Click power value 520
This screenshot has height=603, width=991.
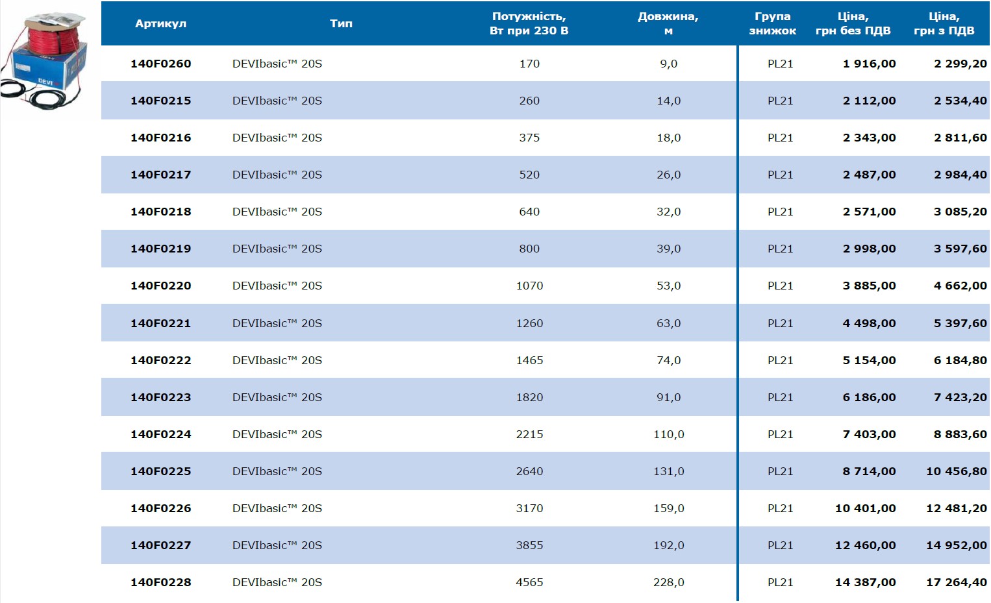click(529, 175)
